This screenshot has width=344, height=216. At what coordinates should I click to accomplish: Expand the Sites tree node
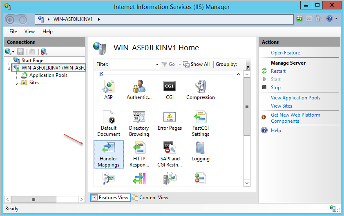[17, 83]
